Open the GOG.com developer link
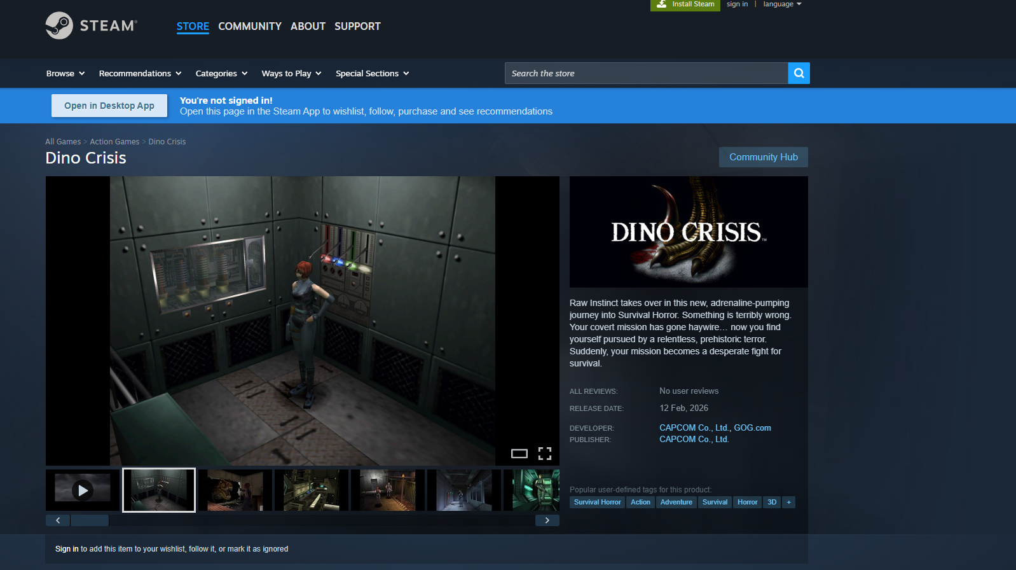The image size is (1016, 570). pos(753,428)
